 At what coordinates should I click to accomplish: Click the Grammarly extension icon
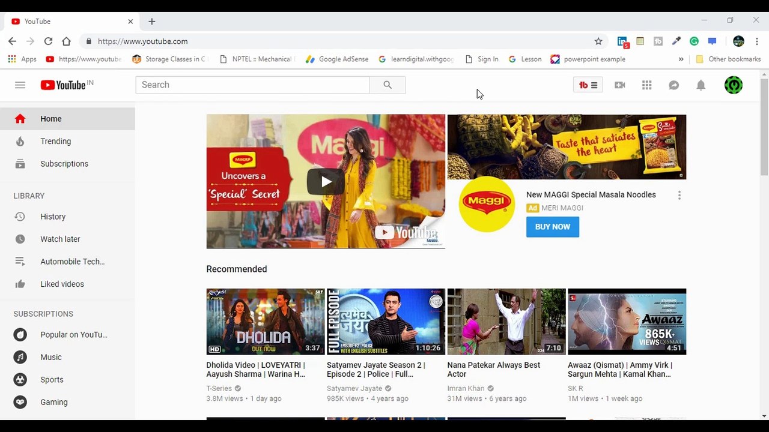click(695, 41)
